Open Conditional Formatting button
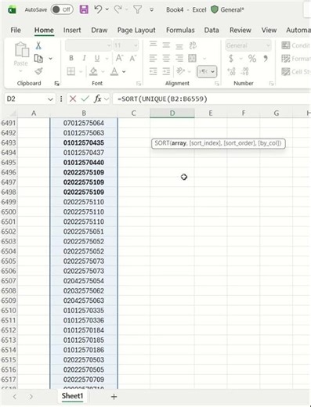Viewport: 311px width, 407px height. [295, 45]
